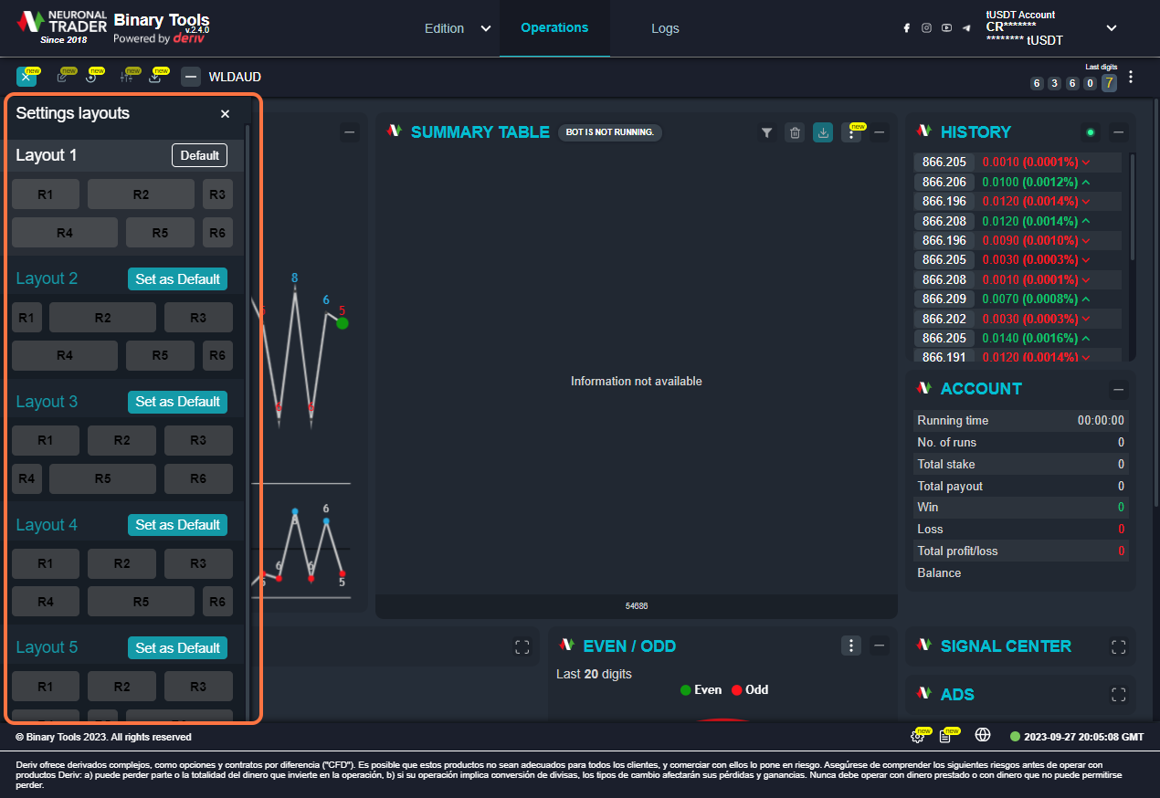Open the Telegram social link icon

(966, 28)
